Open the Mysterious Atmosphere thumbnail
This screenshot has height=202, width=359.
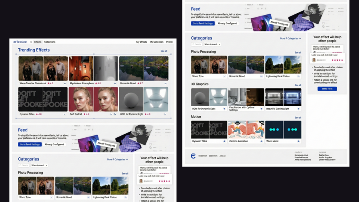click(x=93, y=68)
